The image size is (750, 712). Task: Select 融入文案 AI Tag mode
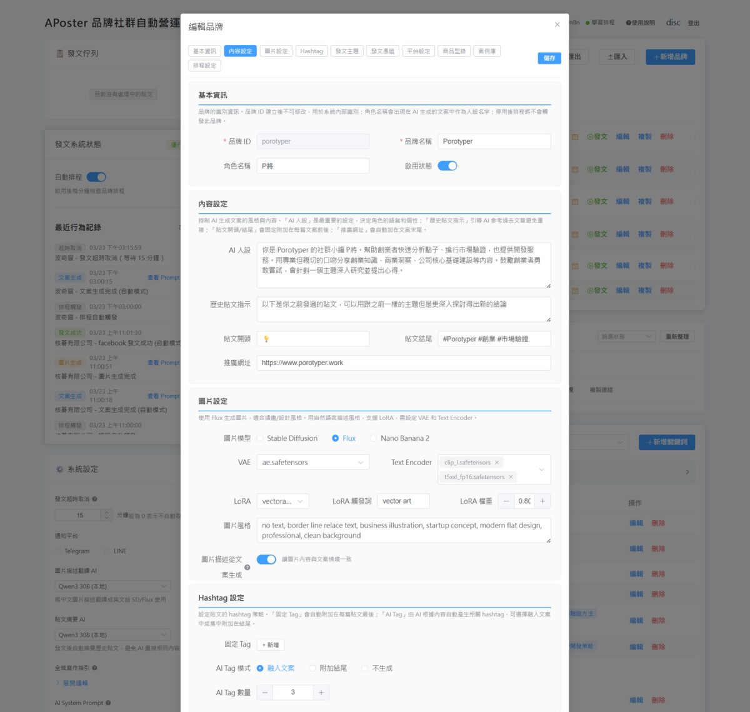coord(276,668)
